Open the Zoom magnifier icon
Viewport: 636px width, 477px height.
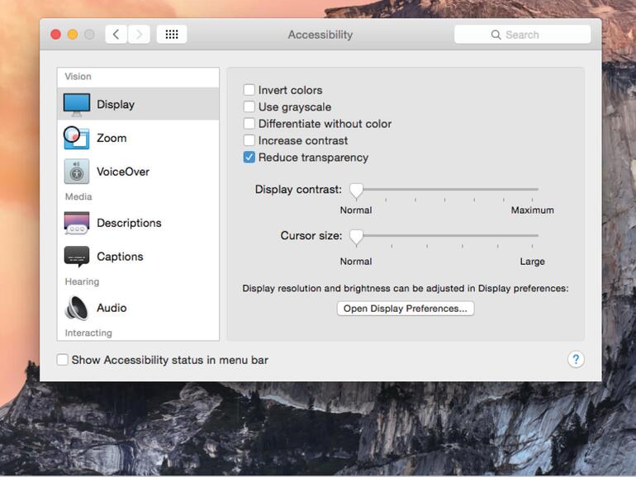[76, 138]
